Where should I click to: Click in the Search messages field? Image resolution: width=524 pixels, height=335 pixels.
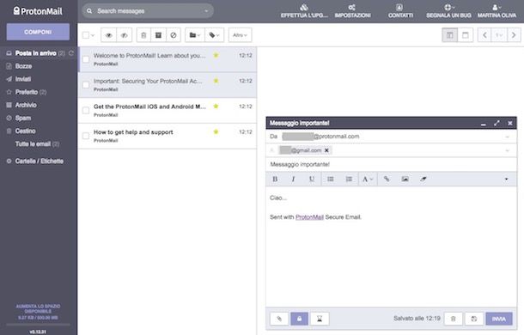[x=147, y=11]
